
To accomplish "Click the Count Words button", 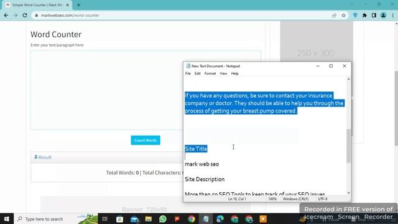I will point(146,140).
